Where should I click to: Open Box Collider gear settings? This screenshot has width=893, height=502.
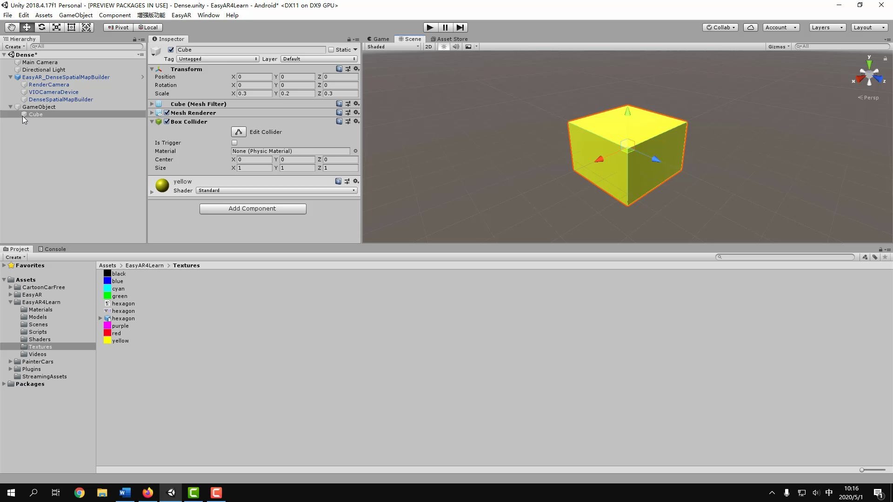(356, 121)
